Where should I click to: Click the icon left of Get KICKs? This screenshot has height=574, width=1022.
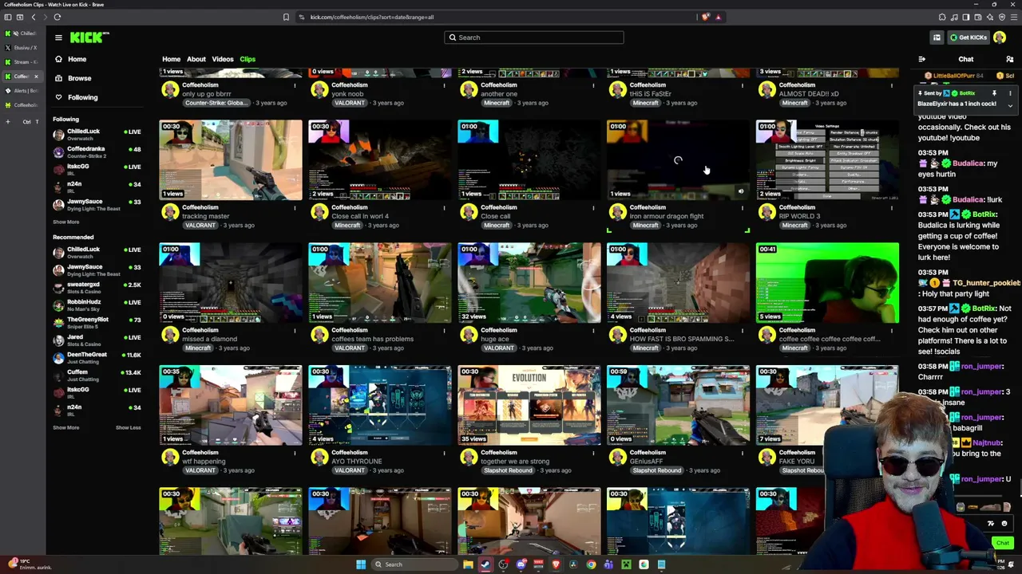click(x=937, y=37)
